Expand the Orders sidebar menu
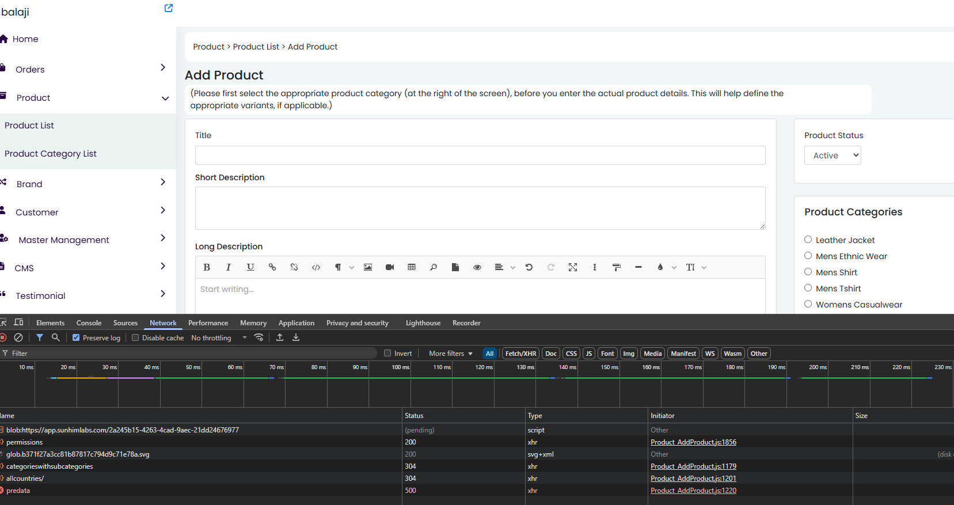Viewport: 954px width, 505px height. (163, 67)
